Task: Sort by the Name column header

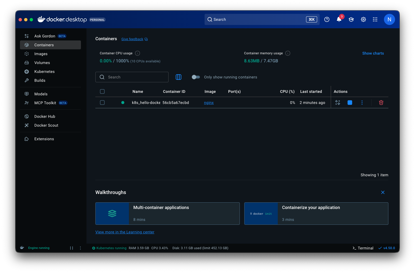Action: [138, 91]
